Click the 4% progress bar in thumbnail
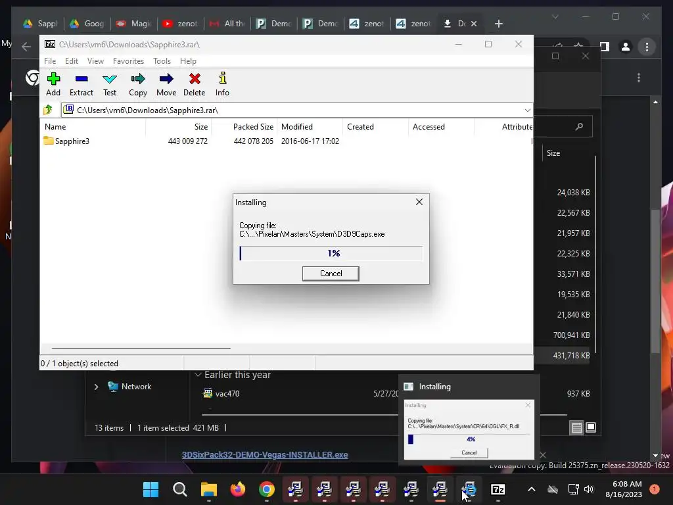Viewport: 673px width, 505px height. click(469, 439)
